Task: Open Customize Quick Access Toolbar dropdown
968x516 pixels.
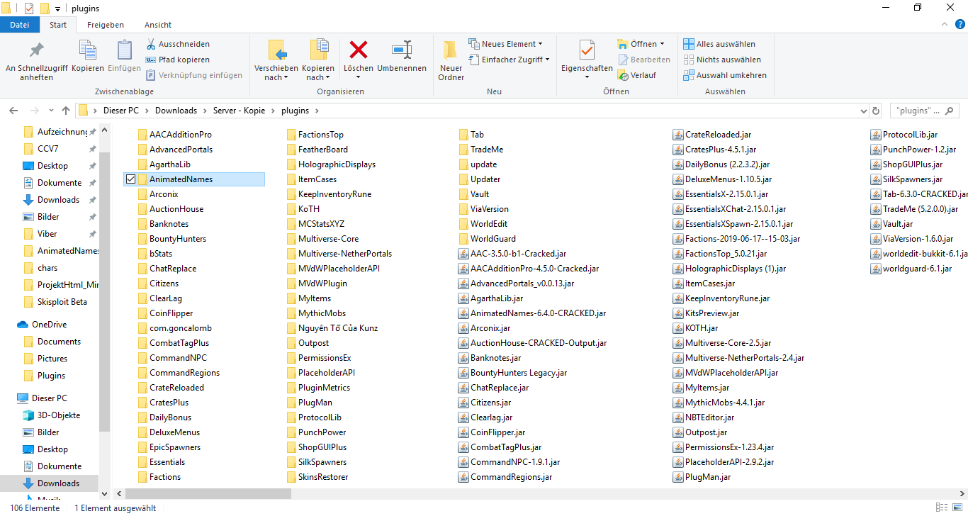Action: (x=57, y=9)
